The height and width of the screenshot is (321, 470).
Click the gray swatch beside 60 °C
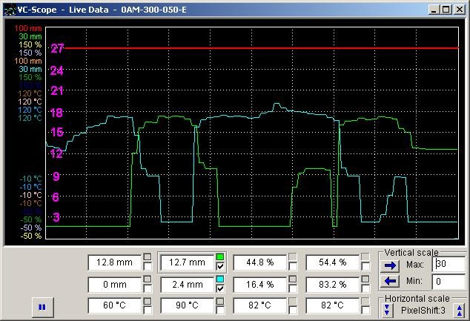pos(148,301)
